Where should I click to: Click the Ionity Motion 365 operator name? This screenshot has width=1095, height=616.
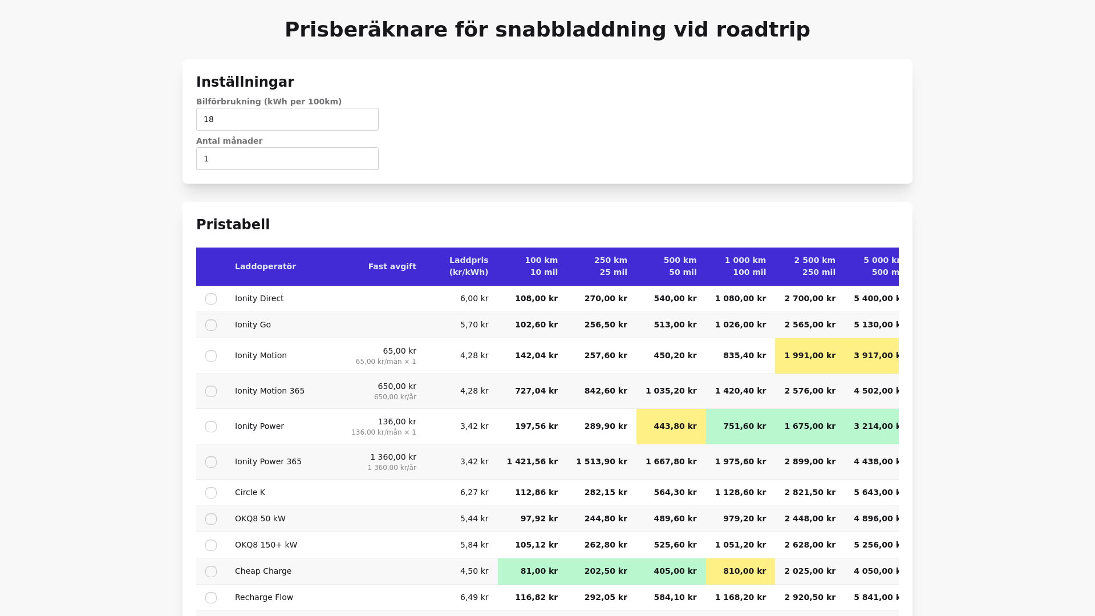(270, 391)
